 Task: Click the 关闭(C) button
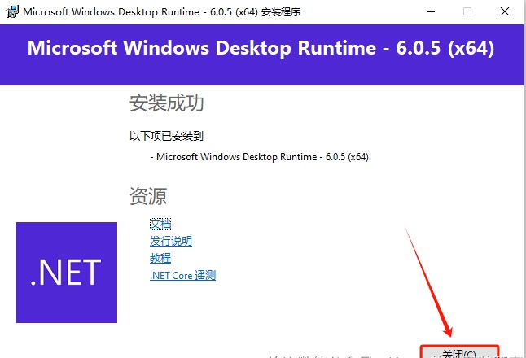pyautogui.click(x=459, y=352)
